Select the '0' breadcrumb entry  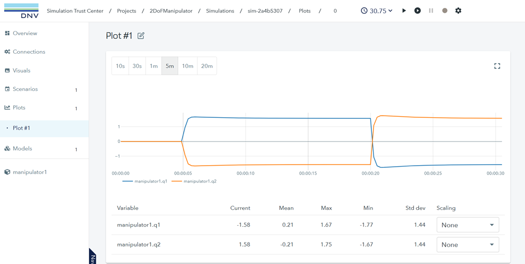(335, 11)
